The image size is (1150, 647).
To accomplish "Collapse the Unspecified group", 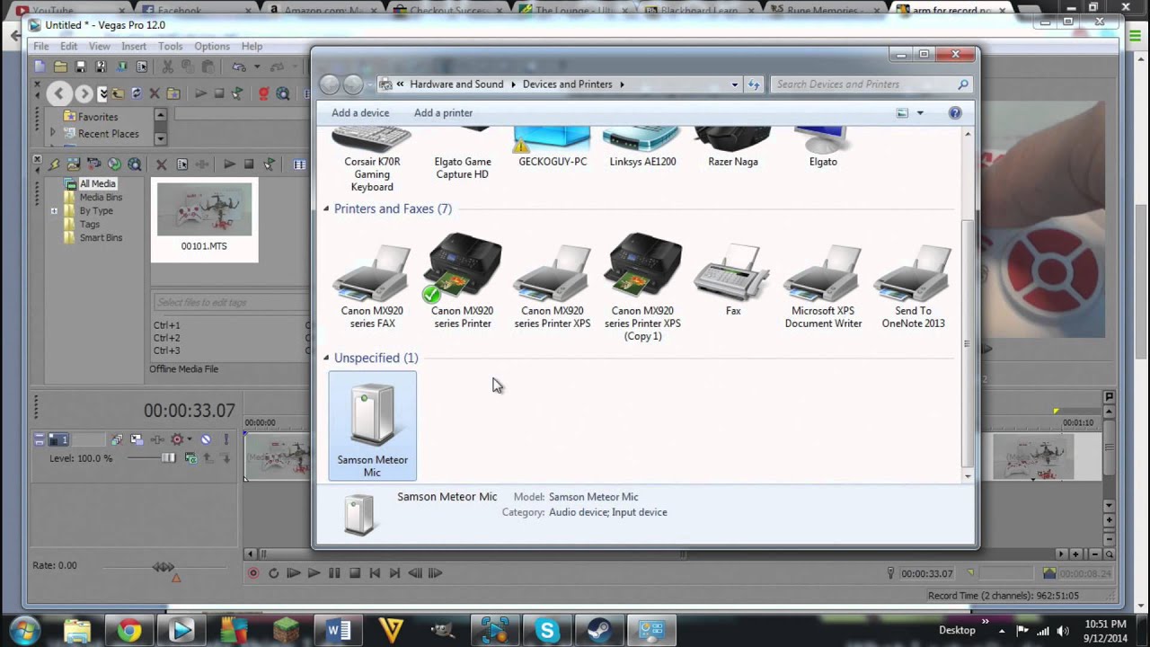I will 326,358.
